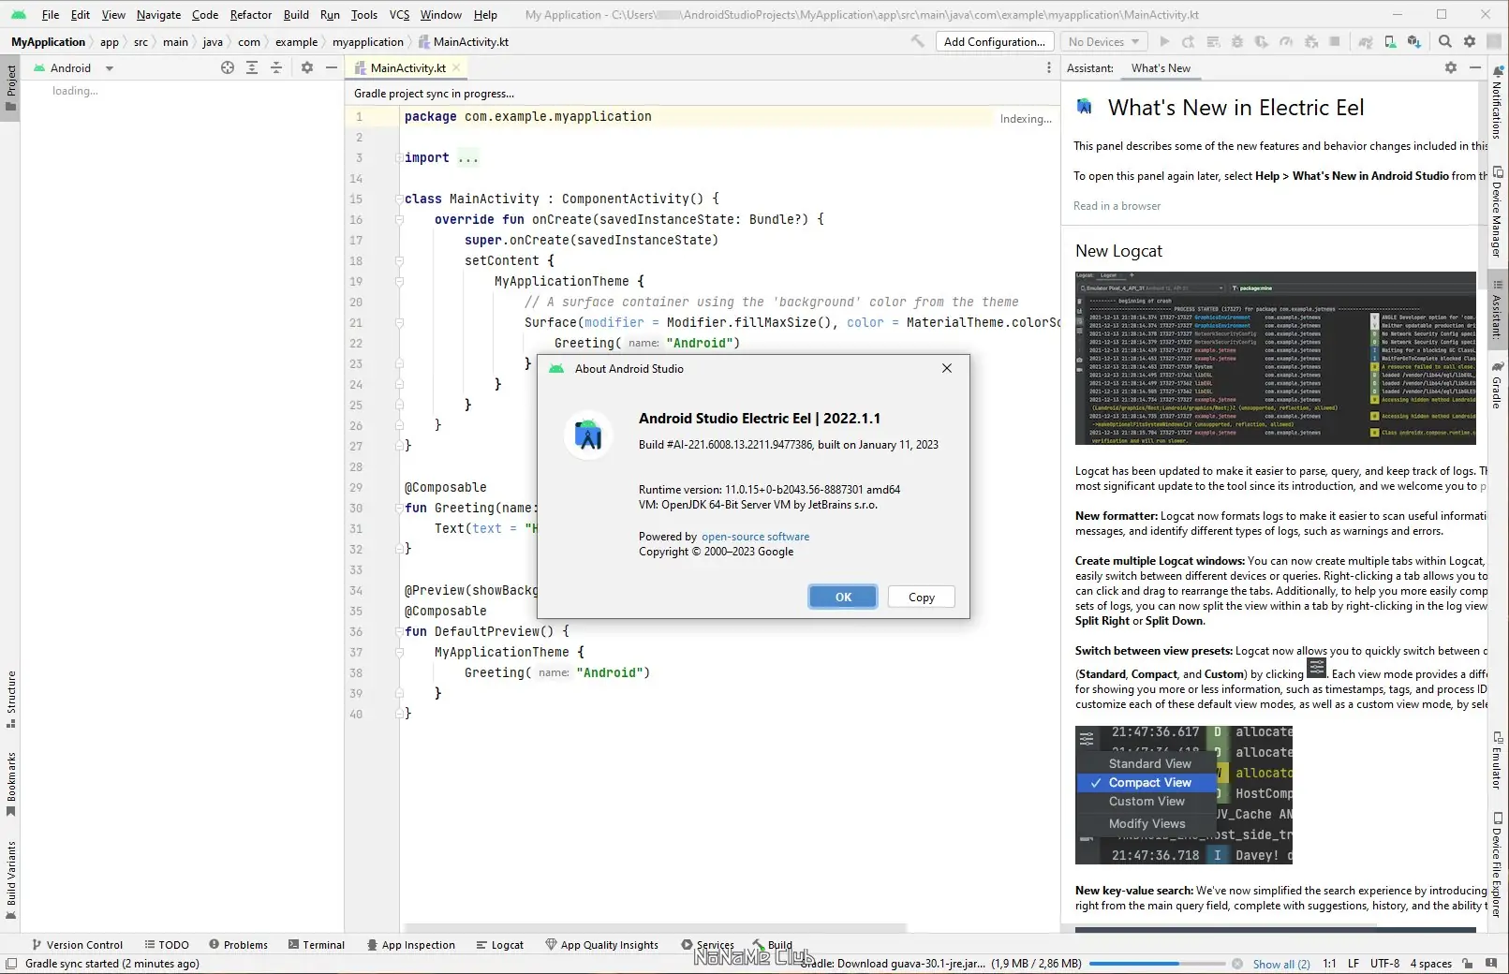Viewport: 1509px width, 974px height.
Task: Toggle the Bookmarks side tool window button
Action: 10,784
